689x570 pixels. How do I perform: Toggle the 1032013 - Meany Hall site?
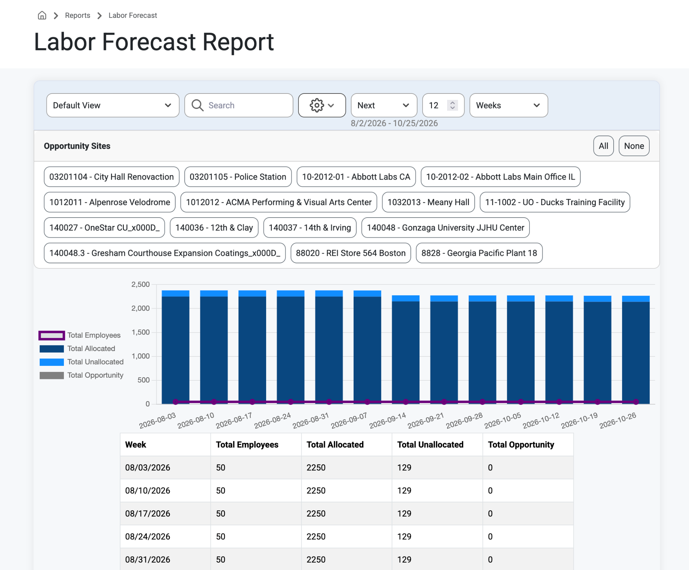point(428,202)
